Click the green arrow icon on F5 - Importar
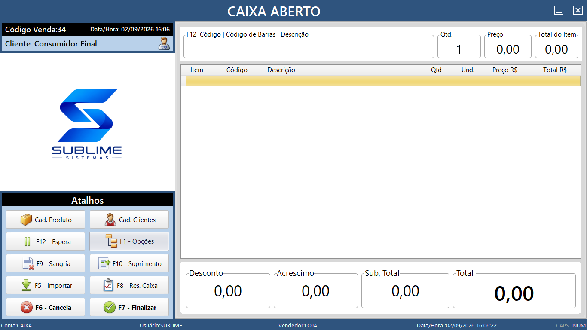Screen dimensions: 587x330 [26, 285]
